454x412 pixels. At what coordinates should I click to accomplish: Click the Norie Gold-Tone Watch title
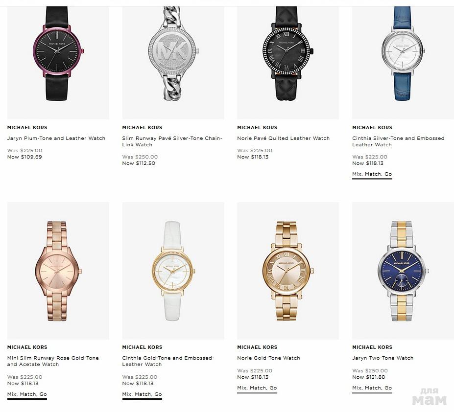(x=269, y=358)
